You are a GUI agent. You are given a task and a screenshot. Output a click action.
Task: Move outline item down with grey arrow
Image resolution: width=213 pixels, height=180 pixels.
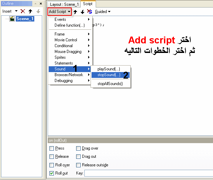[x=38, y=11]
